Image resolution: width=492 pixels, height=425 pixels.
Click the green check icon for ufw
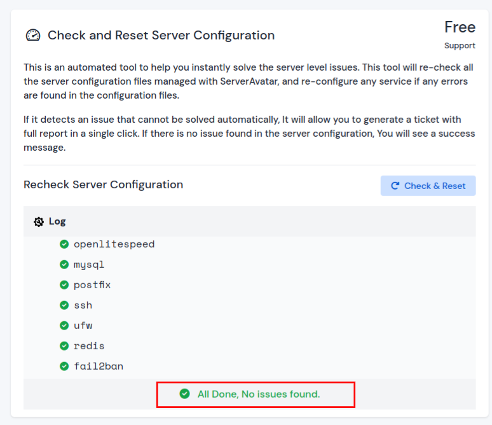(x=64, y=326)
